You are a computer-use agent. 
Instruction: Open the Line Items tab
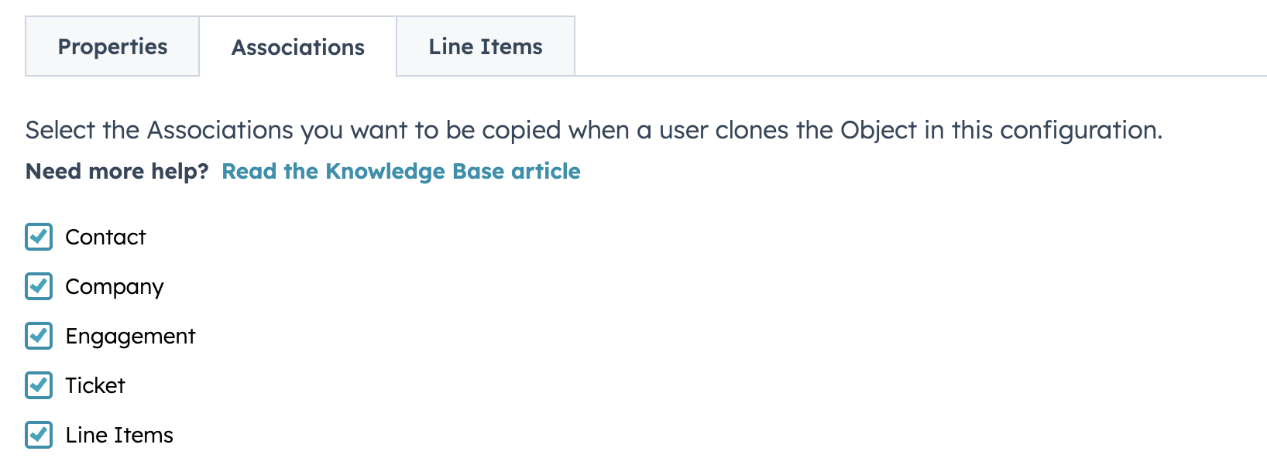coord(486,46)
